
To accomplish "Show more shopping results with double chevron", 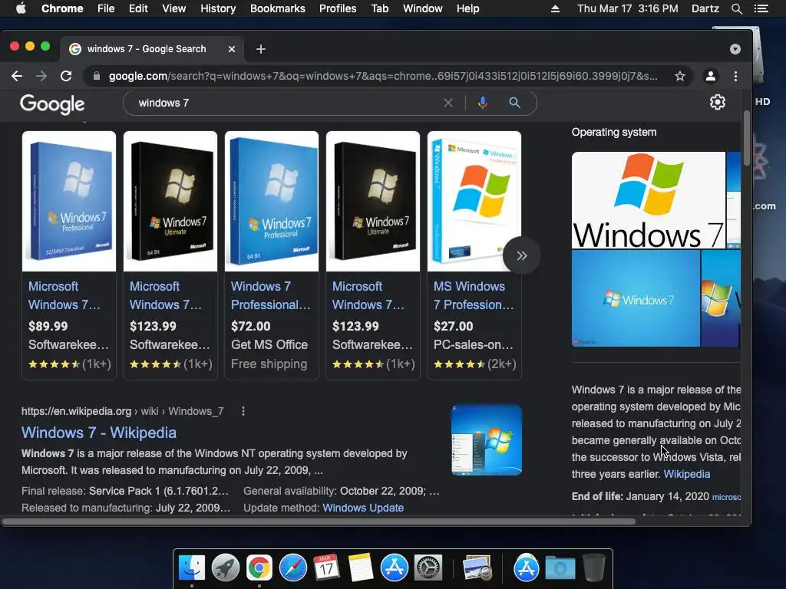I will tap(522, 255).
